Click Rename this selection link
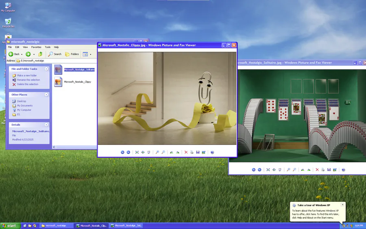 click(x=28, y=80)
